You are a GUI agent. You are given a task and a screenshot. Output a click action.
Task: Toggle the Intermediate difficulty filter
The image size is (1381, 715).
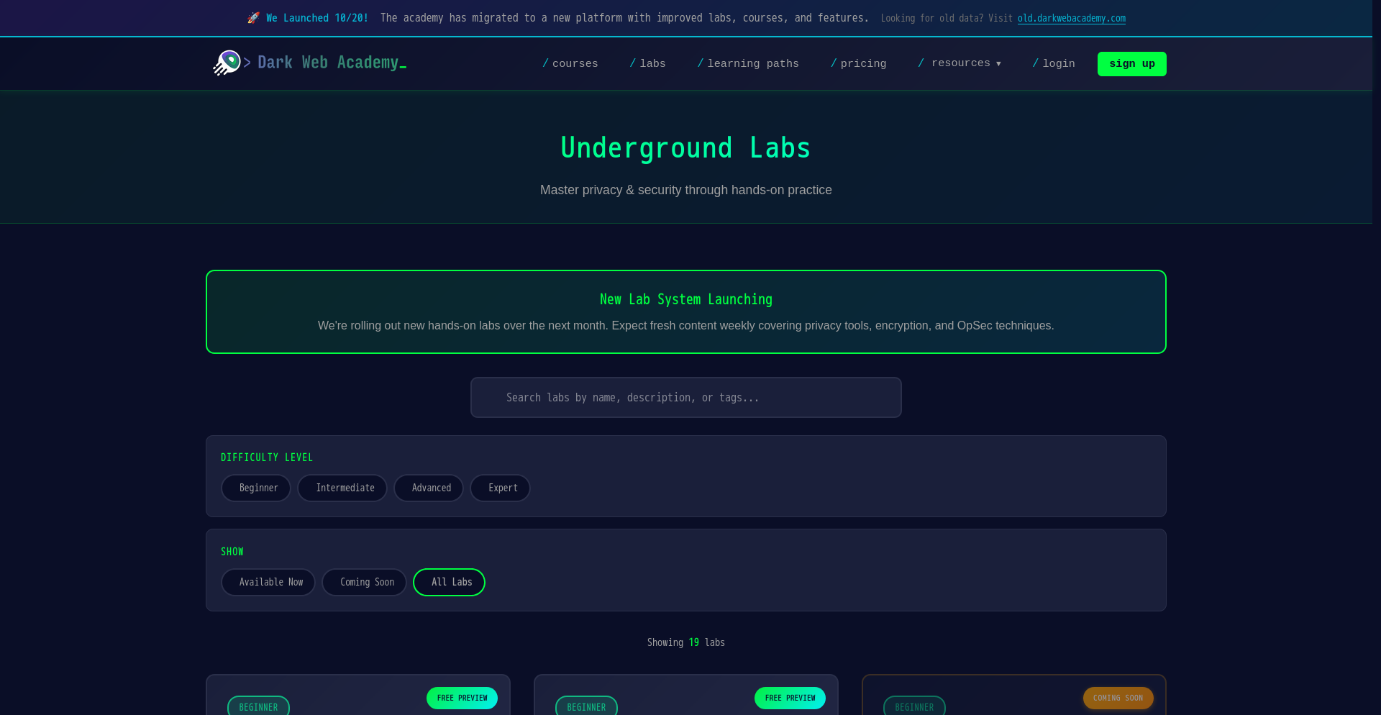tap(342, 488)
